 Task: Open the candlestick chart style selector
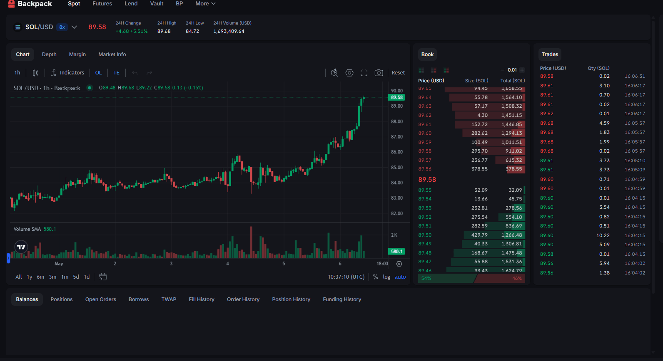tap(35, 73)
